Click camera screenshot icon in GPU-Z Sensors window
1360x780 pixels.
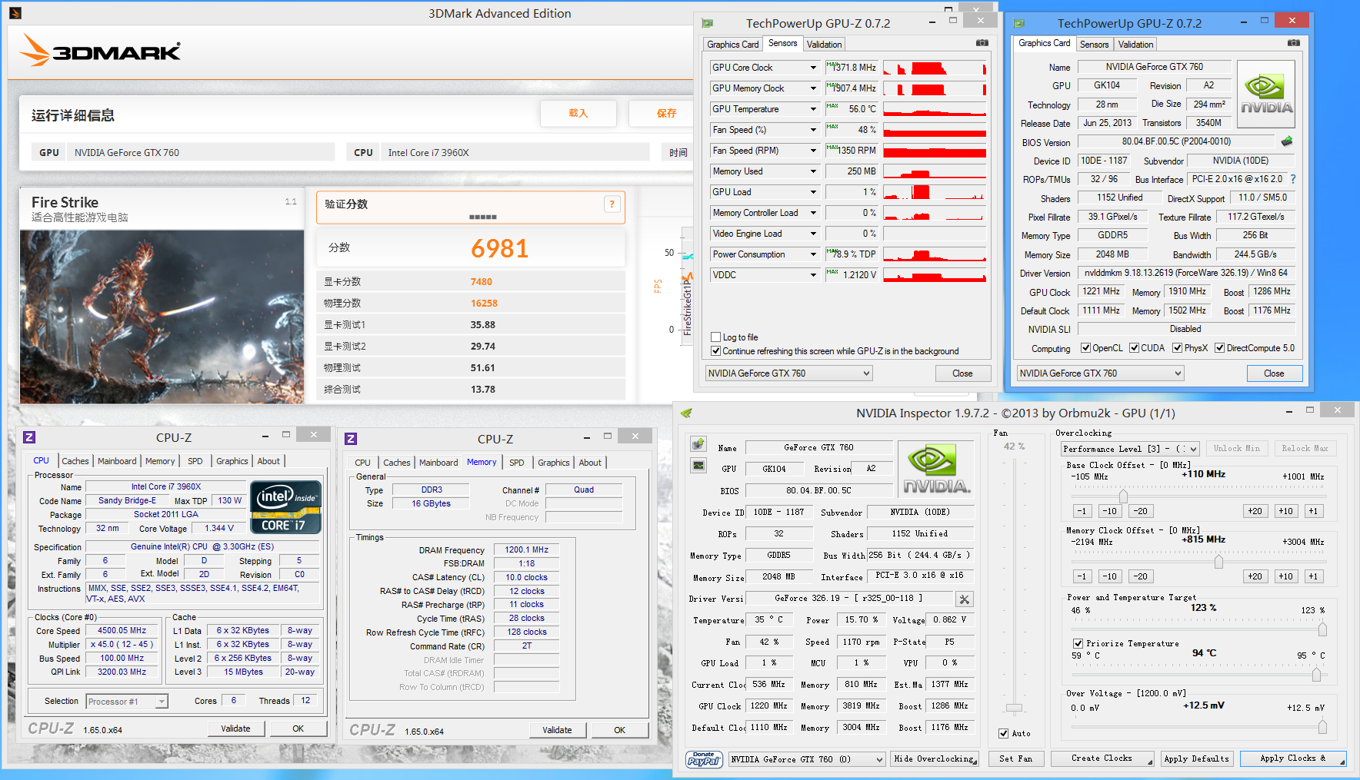tap(982, 43)
